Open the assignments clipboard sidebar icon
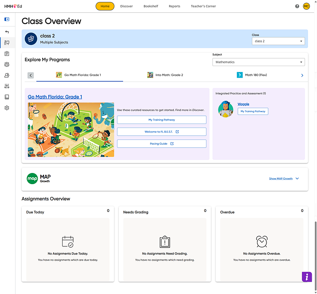The image size is (317, 294). [7, 54]
